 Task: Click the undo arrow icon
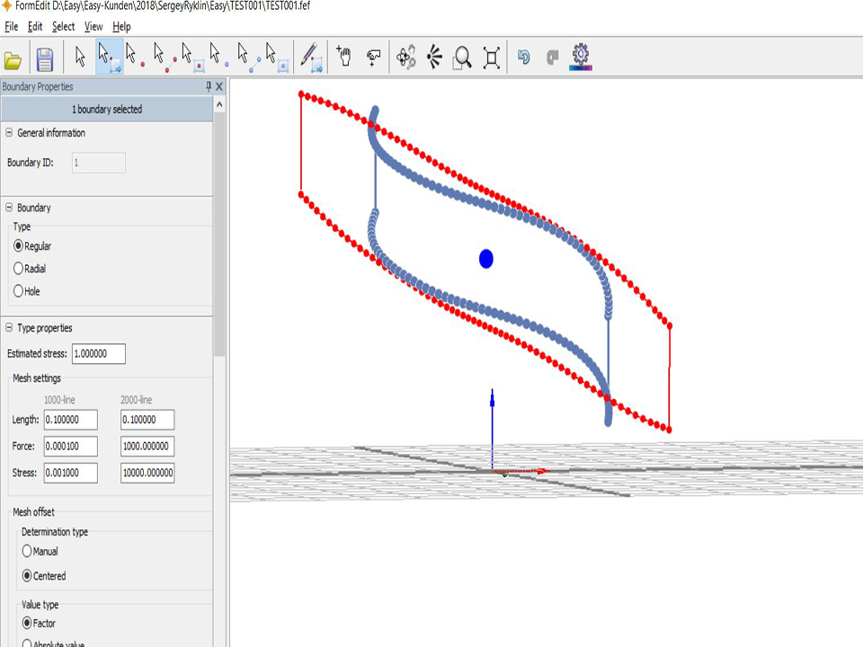coord(524,58)
